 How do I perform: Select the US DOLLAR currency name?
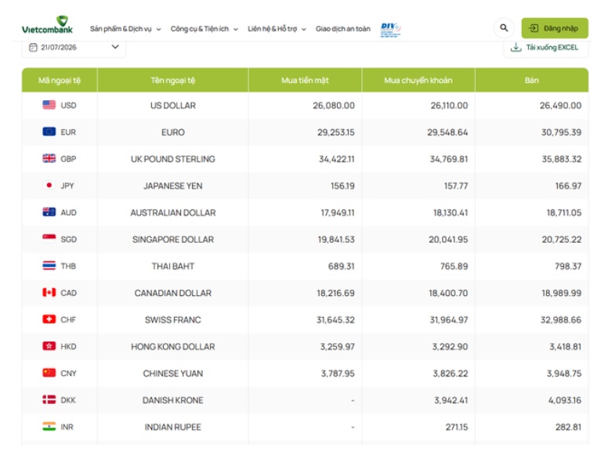click(173, 106)
